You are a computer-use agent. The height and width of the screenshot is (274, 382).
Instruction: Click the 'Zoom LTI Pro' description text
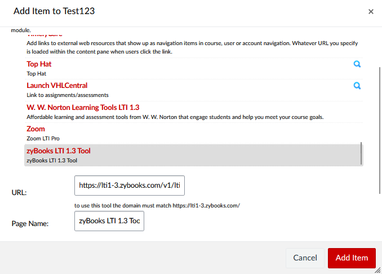click(43, 138)
